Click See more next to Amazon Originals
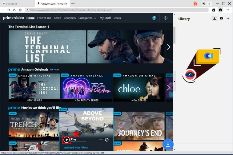The width and height of the screenshot is (233, 155). pos(54,70)
